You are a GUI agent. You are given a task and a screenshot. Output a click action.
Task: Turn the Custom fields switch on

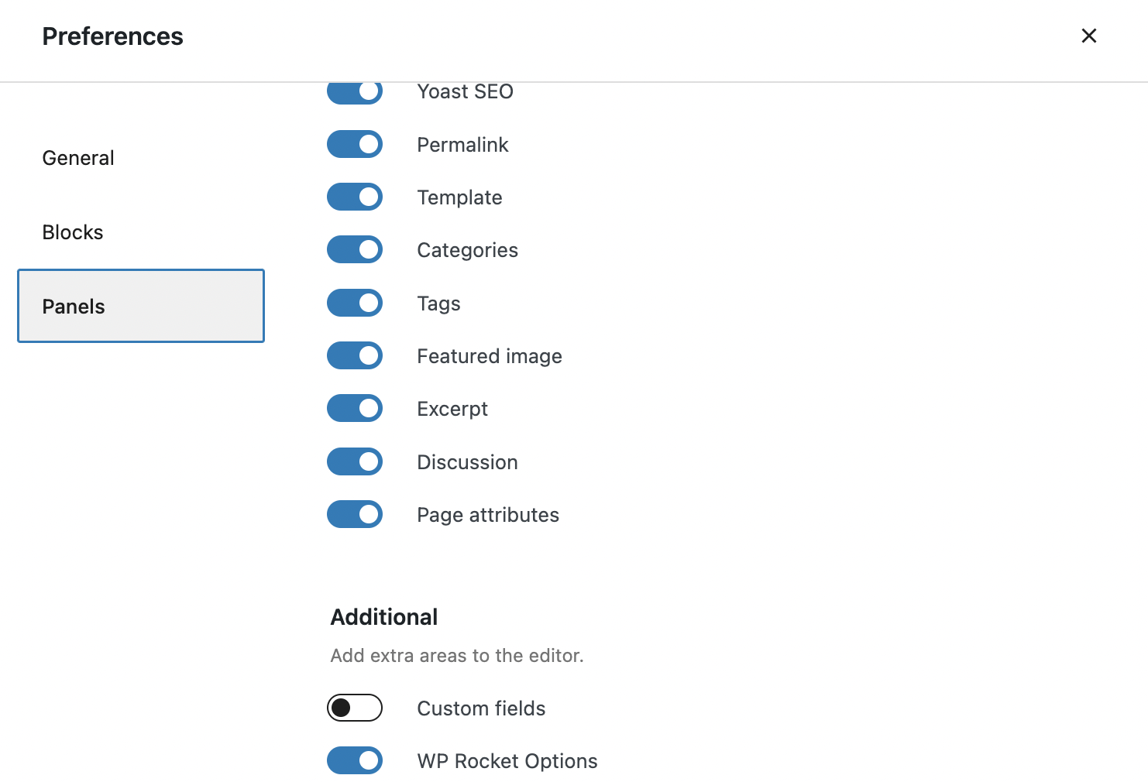point(354,708)
